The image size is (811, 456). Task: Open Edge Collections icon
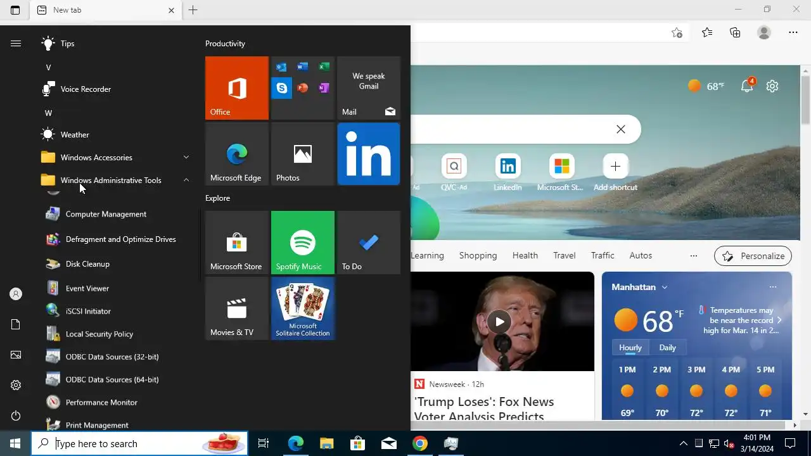pyautogui.click(x=735, y=32)
